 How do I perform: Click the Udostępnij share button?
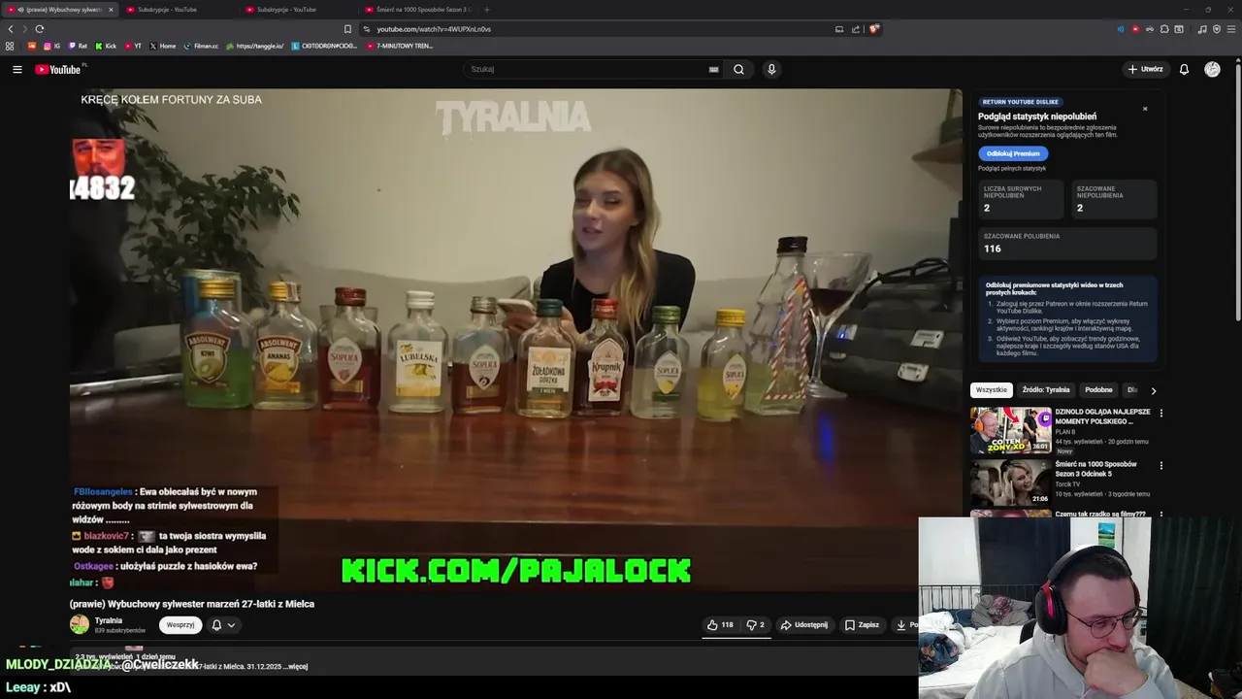tap(804, 625)
